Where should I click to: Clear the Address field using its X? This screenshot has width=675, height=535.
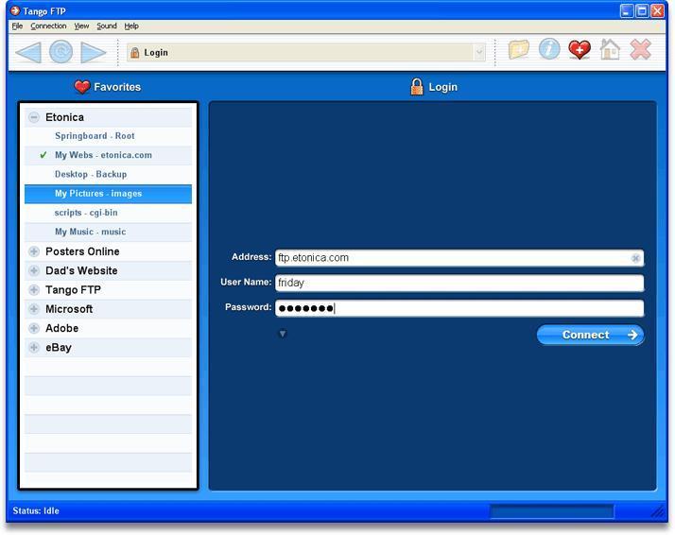click(x=635, y=258)
